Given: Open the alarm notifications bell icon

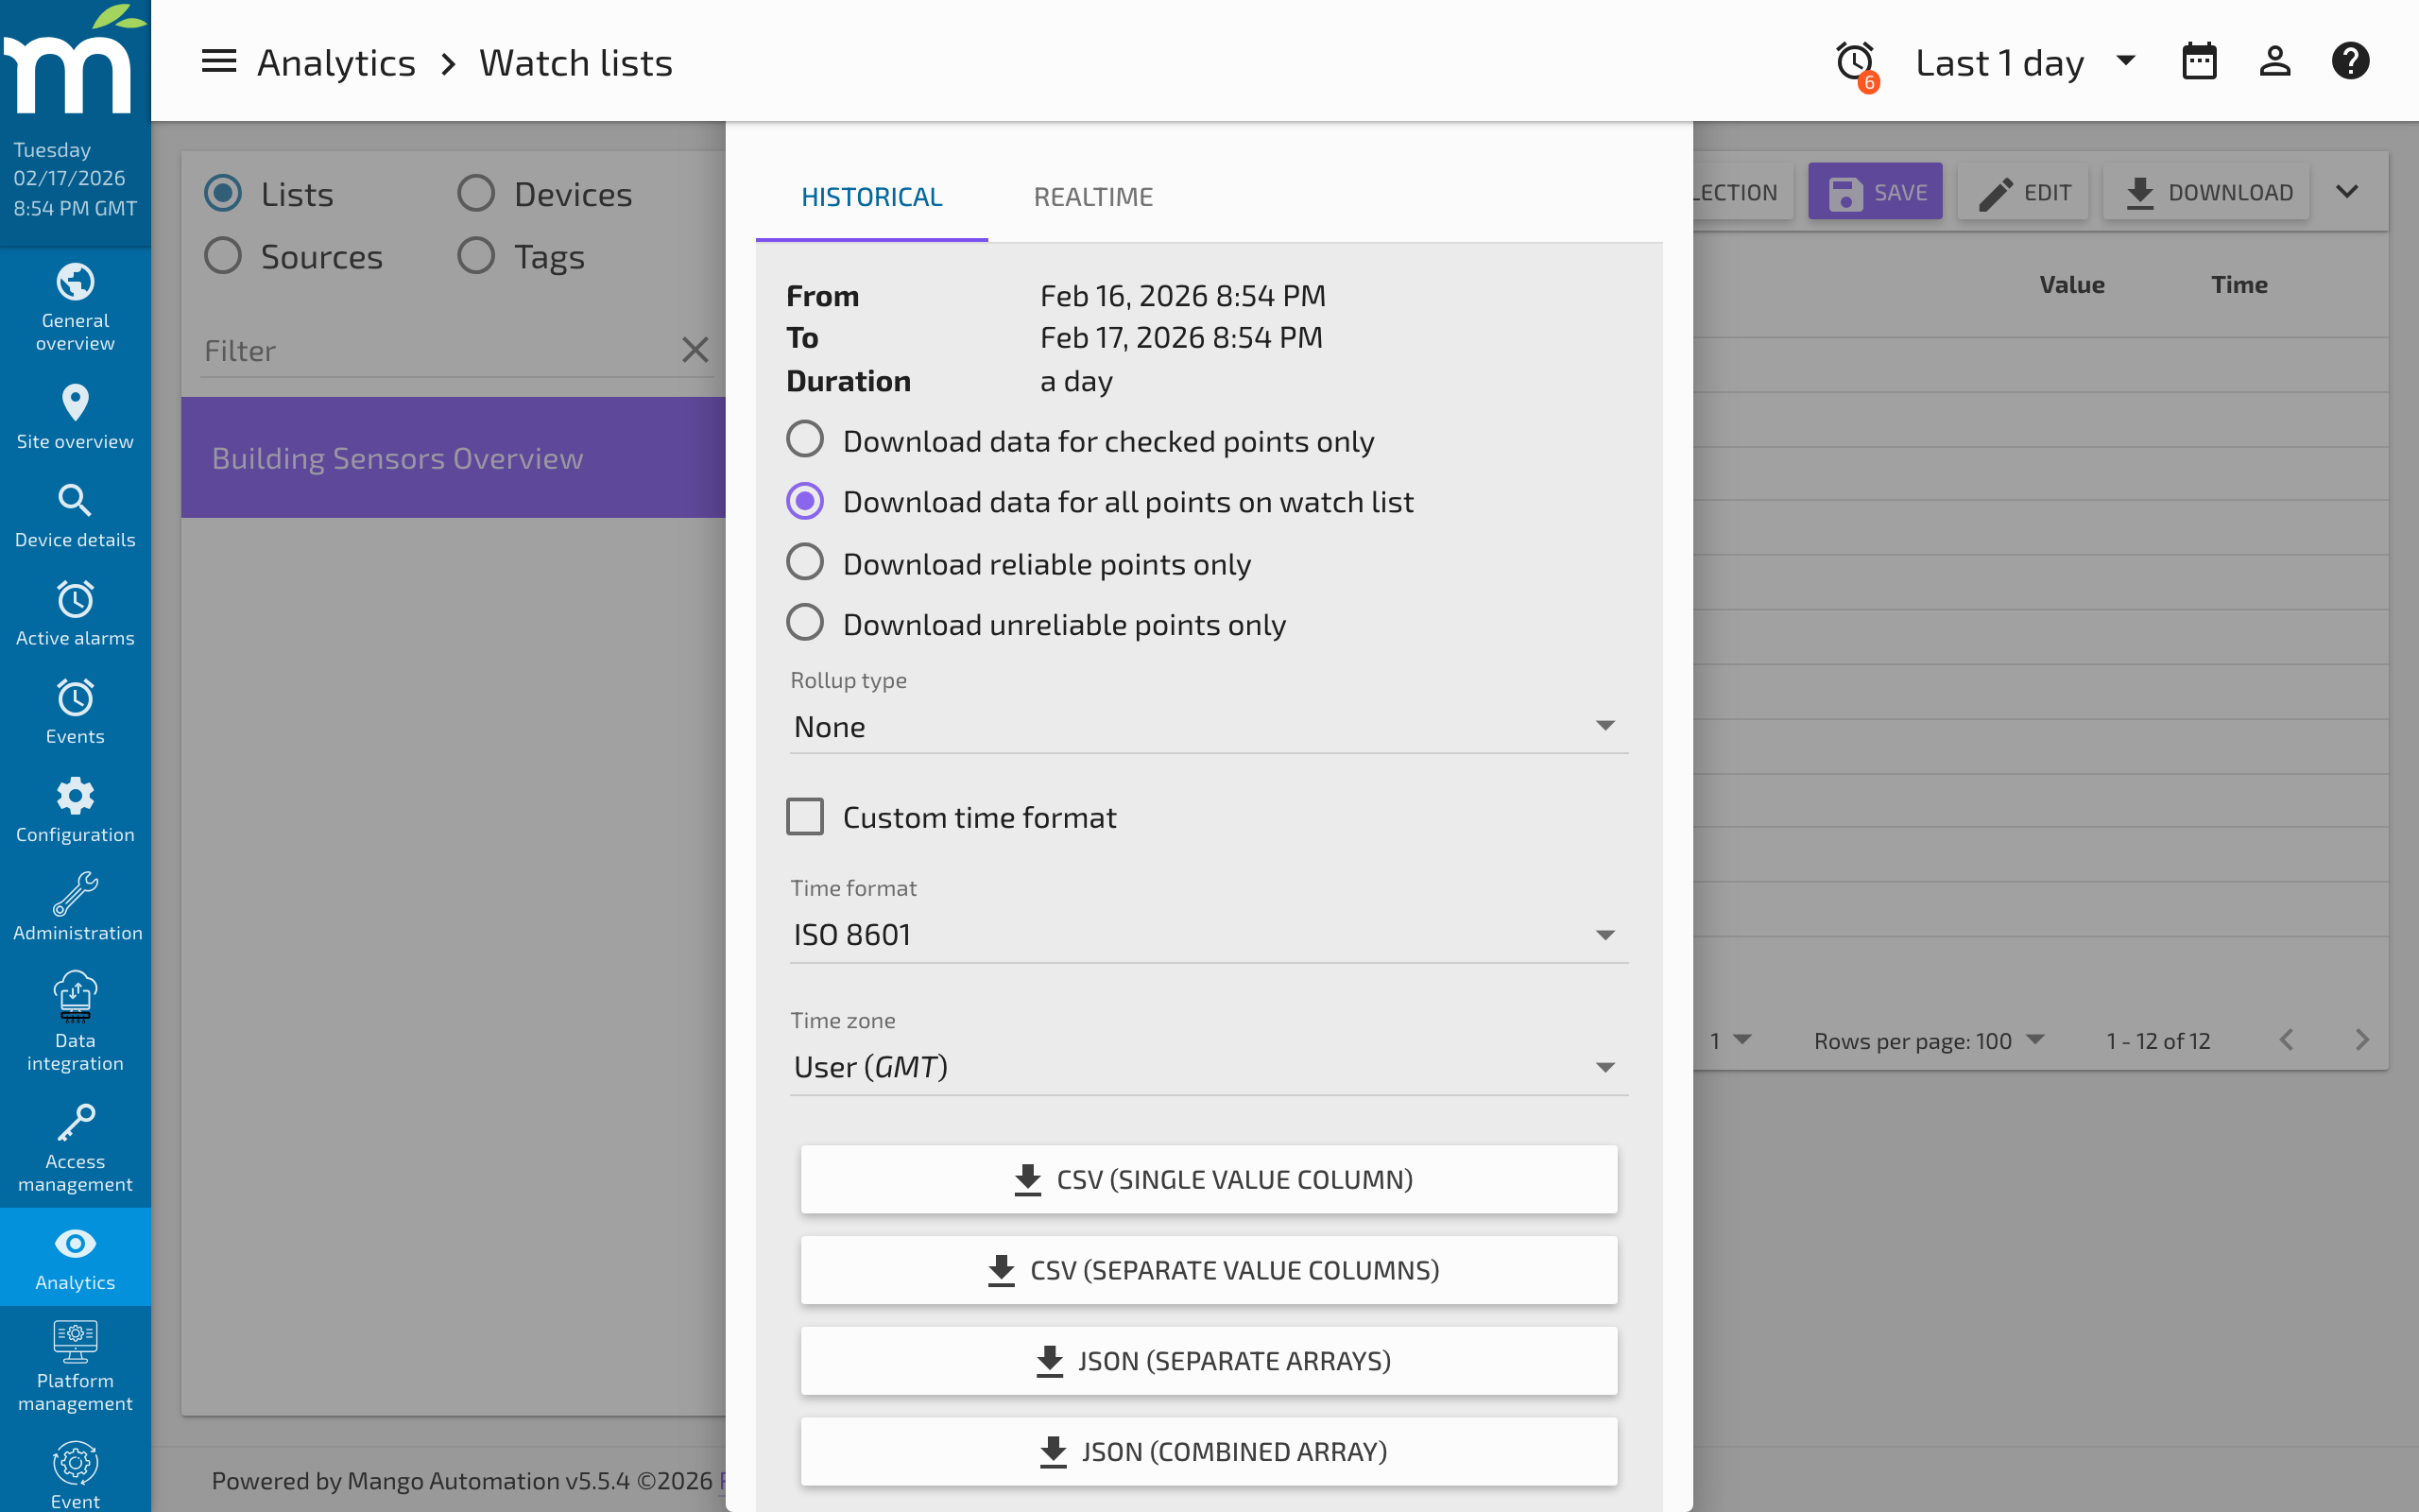Looking at the screenshot, I should pyautogui.click(x=1854, y=60).
